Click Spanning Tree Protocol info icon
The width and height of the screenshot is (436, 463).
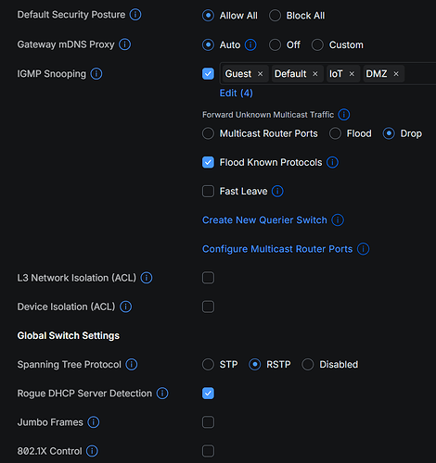coord(132,364)
